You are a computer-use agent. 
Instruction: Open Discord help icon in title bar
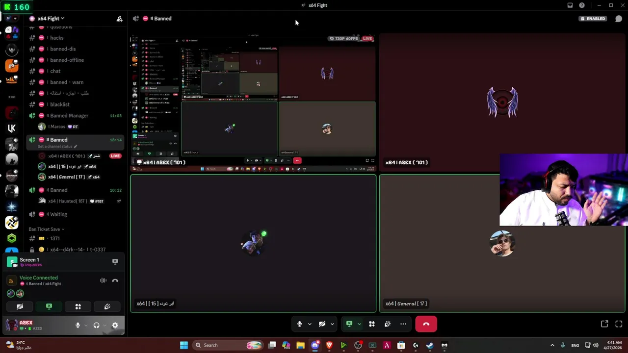click(x=582, y=5)
